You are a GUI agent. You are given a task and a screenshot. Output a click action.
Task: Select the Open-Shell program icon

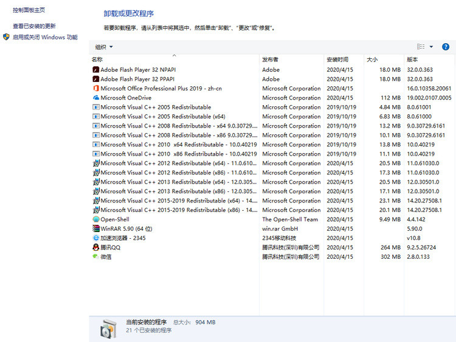pos(95,219)
